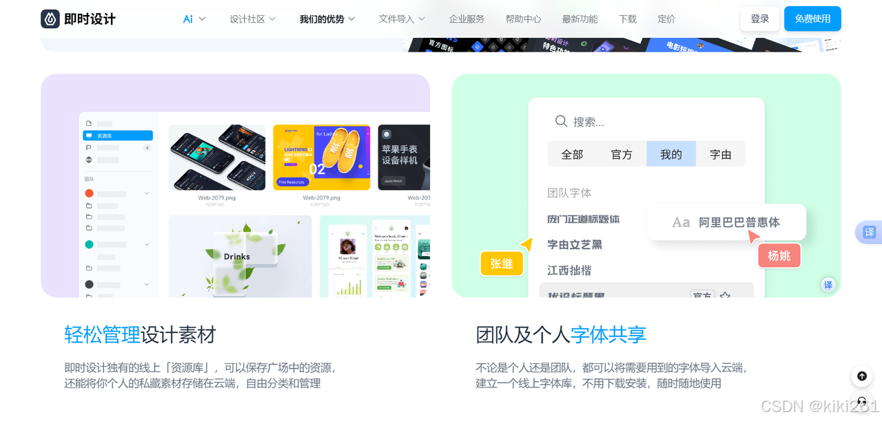
Task: Open 帮助中心 in the navigation bar
Action: point(523,19)
